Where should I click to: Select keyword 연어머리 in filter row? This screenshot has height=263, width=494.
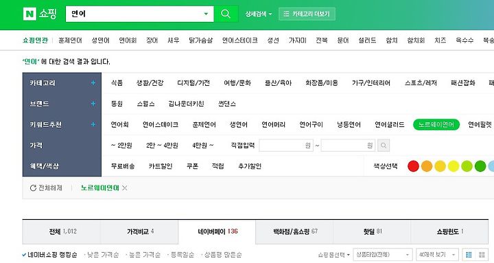(274, 124)
